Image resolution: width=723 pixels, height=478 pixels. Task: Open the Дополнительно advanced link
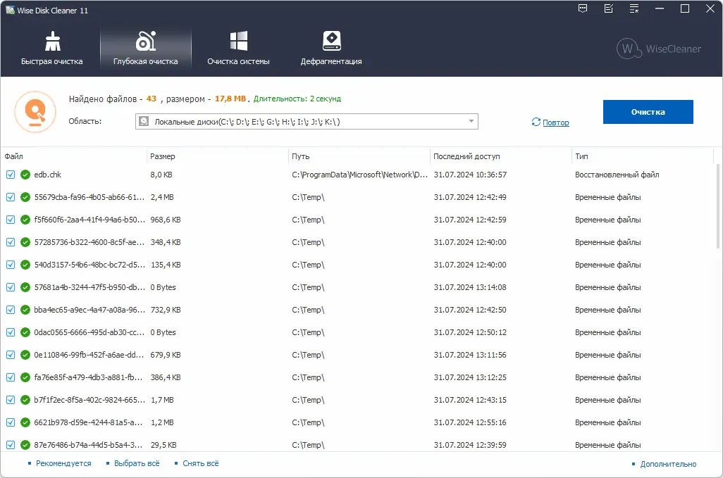[668, 464]
